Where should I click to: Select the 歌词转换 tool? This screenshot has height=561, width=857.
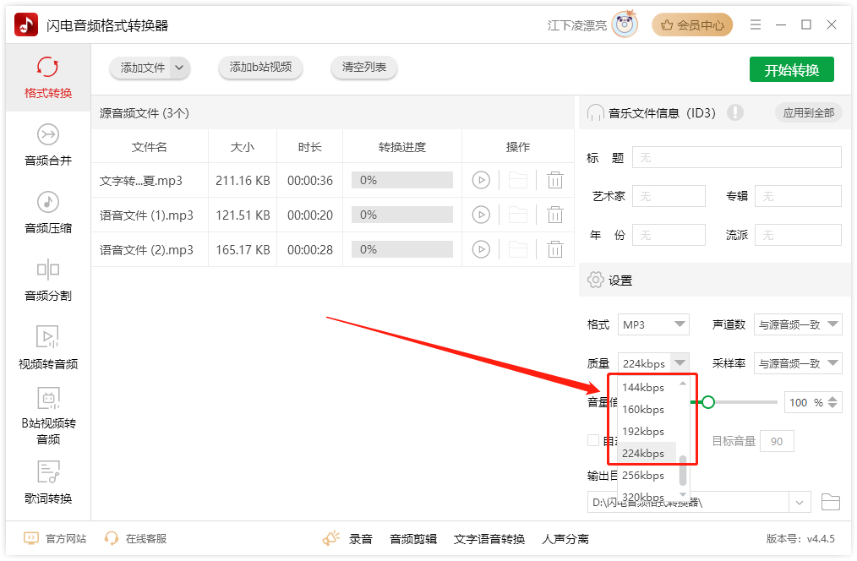48,483
